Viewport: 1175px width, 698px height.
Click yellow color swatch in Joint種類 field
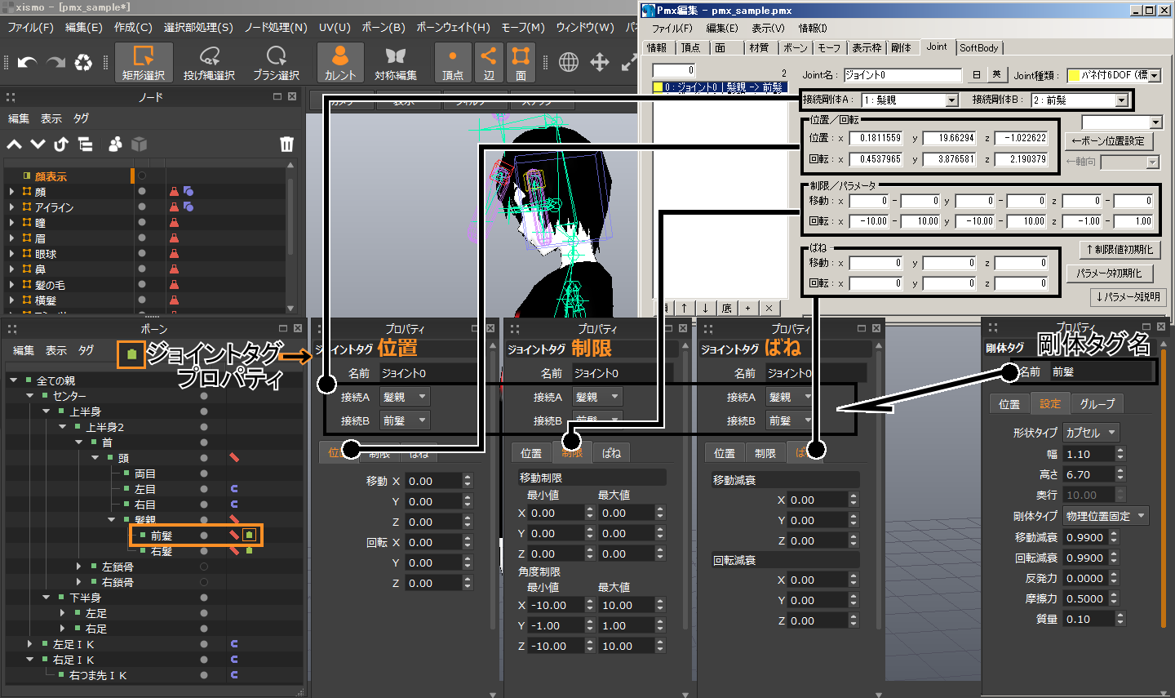1074,75
